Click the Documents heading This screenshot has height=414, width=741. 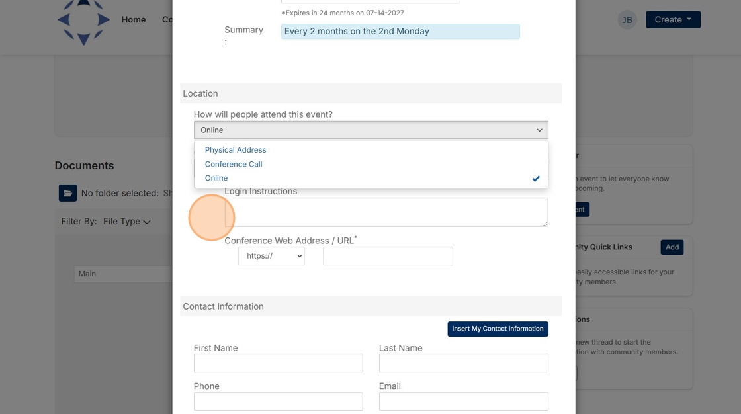[84, 165]
